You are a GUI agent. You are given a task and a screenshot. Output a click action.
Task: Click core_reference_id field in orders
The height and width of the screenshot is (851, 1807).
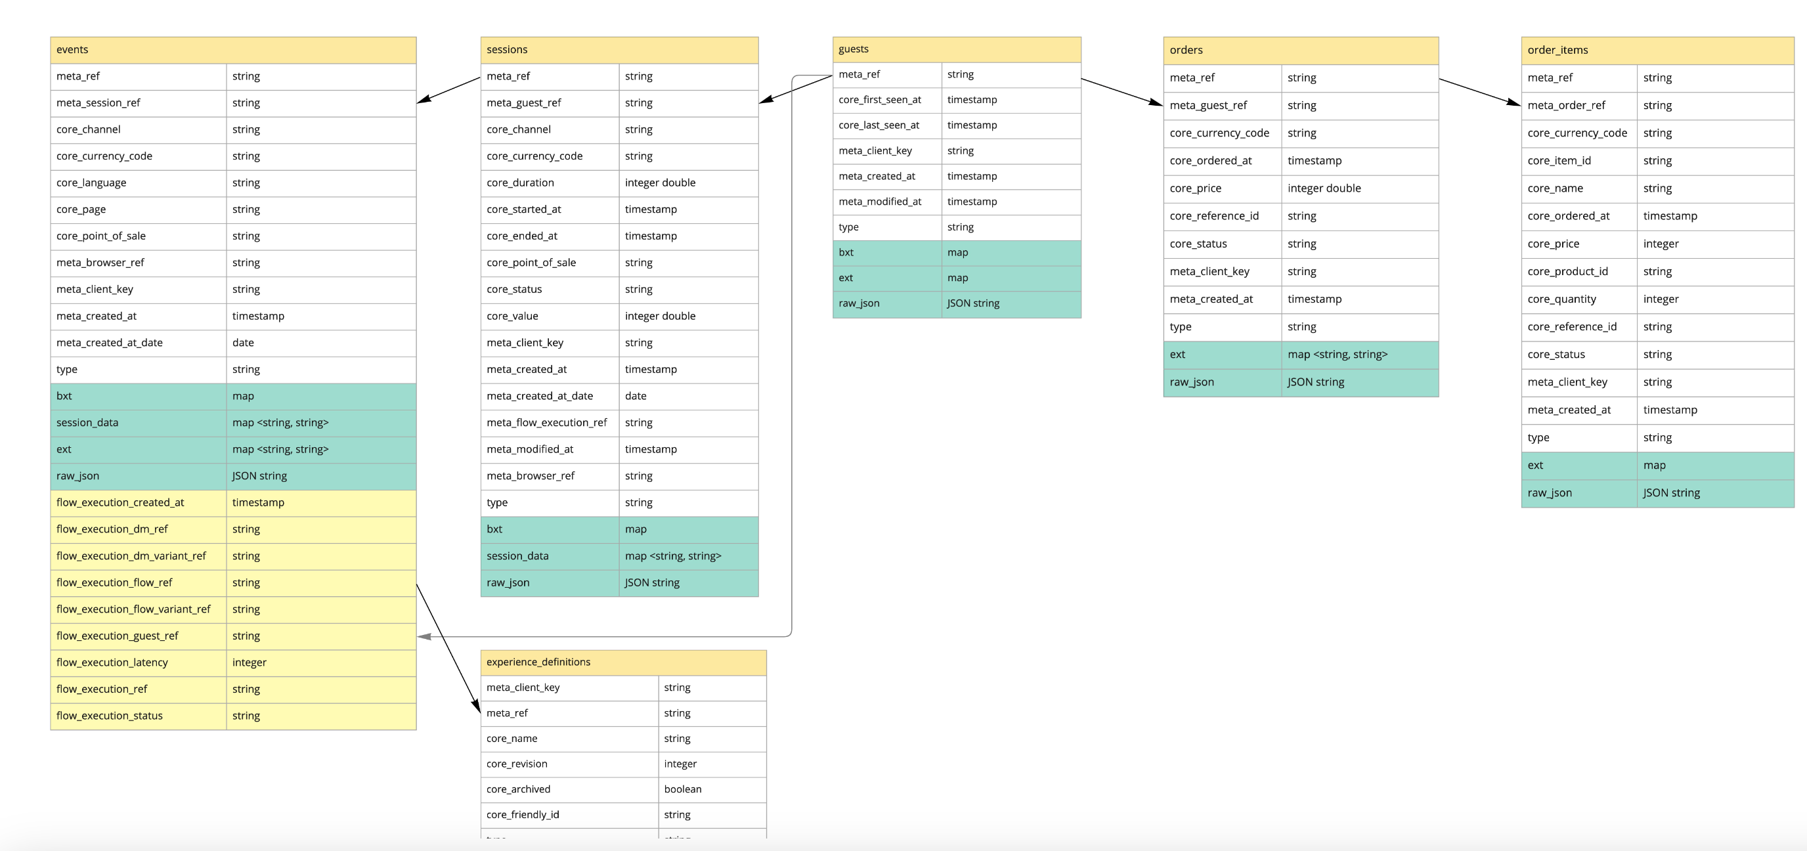click(x=1213, y=216)
